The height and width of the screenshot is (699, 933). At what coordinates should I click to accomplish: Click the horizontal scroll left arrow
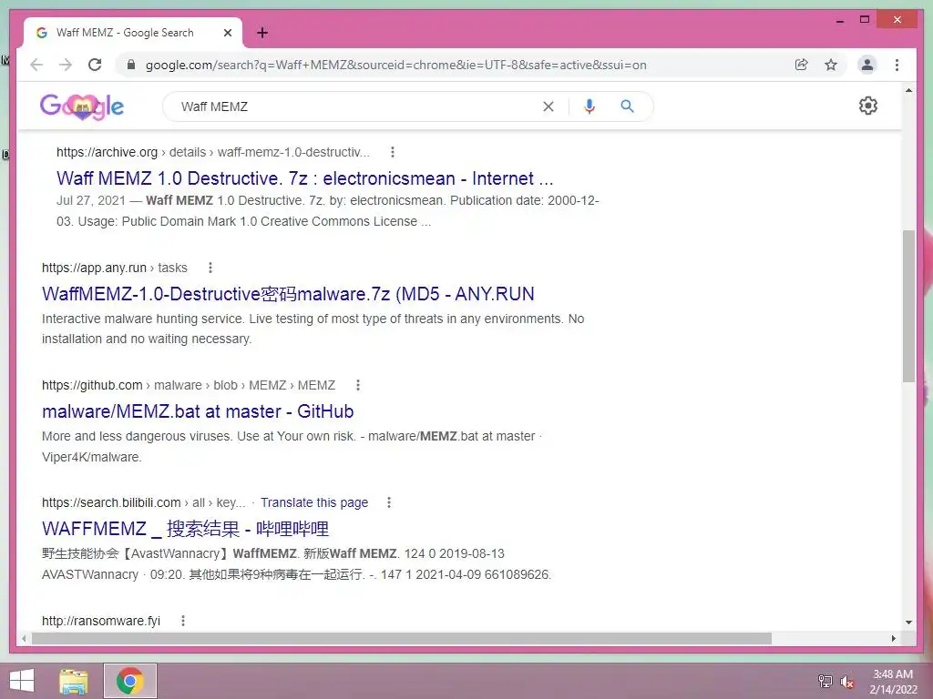click(x=23, y=638)
